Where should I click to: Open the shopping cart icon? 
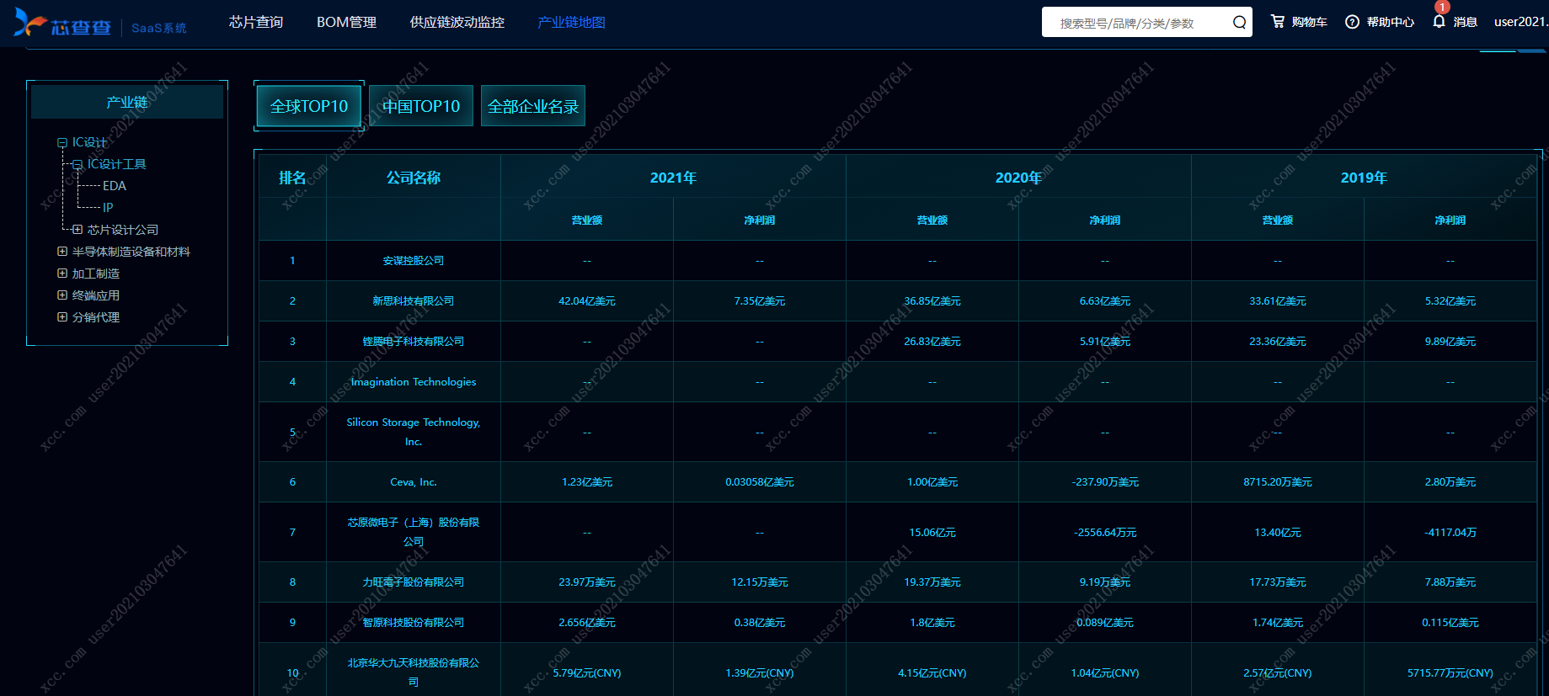tap(1278, 22)
